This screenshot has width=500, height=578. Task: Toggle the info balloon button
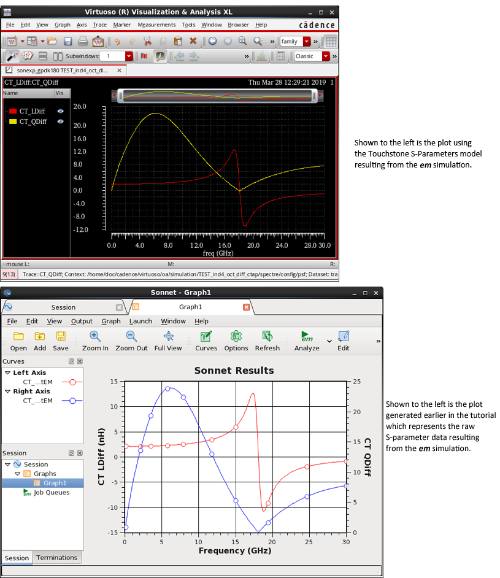click(x=160, y=56)
